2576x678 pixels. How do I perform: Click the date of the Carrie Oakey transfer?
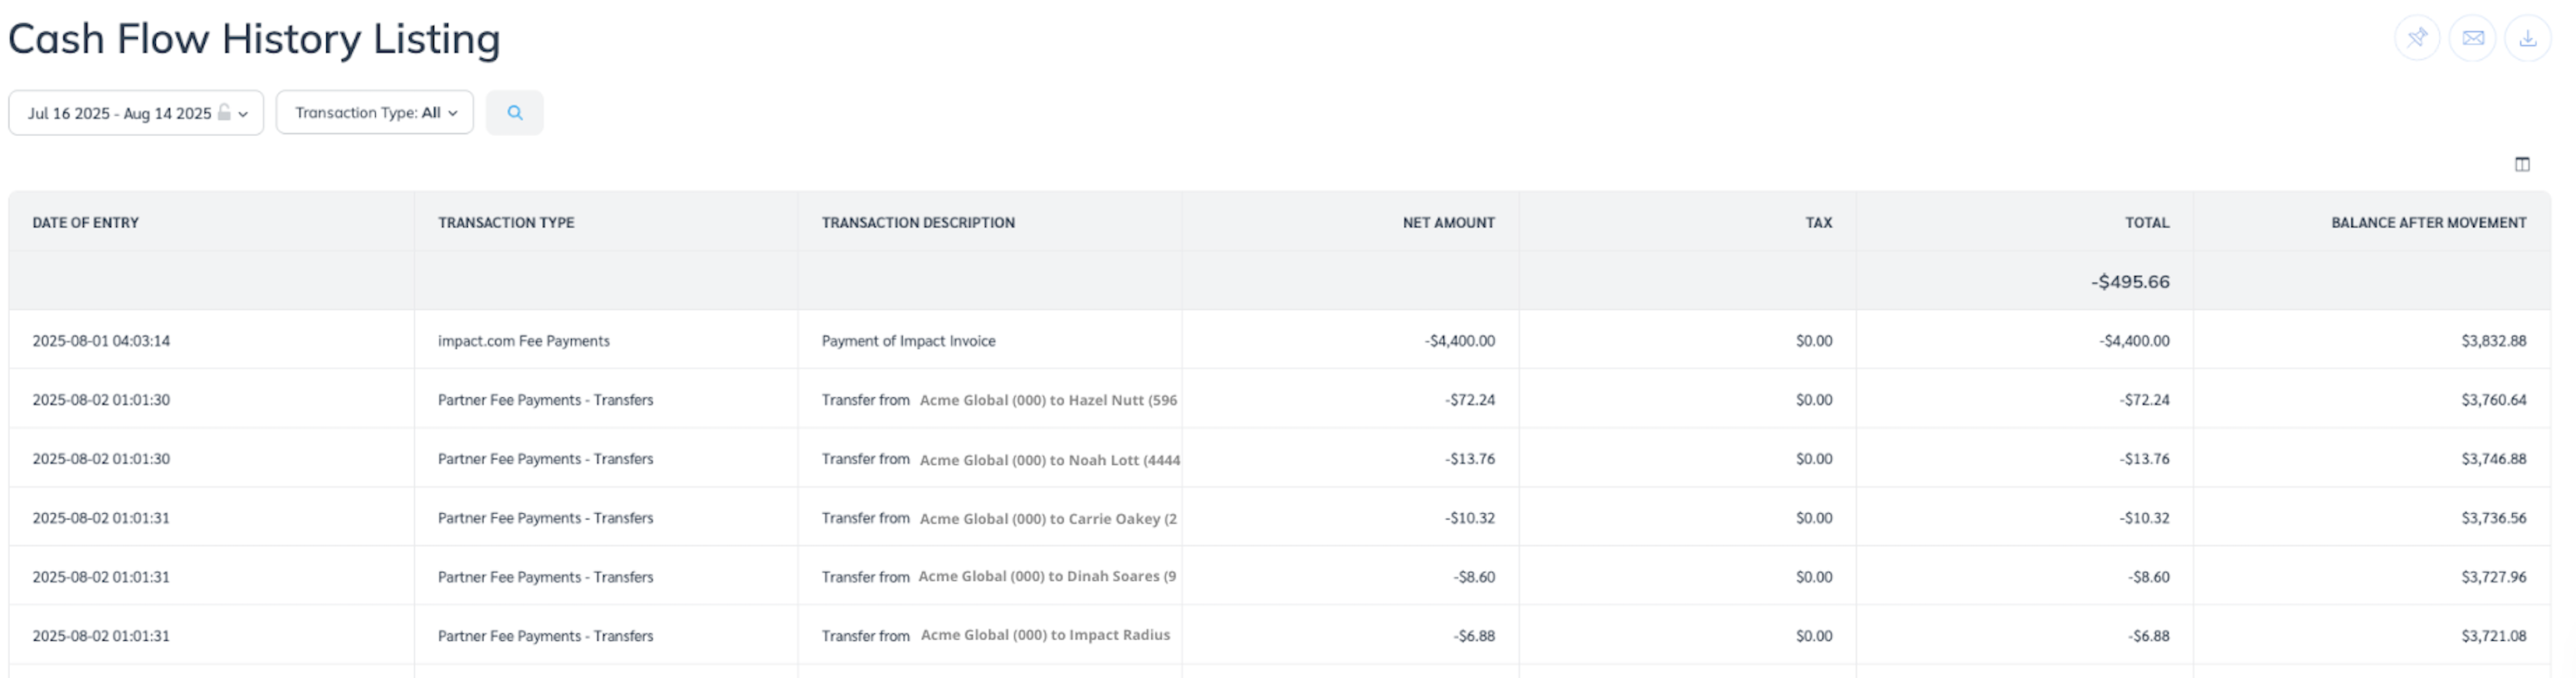pos(101,517)
